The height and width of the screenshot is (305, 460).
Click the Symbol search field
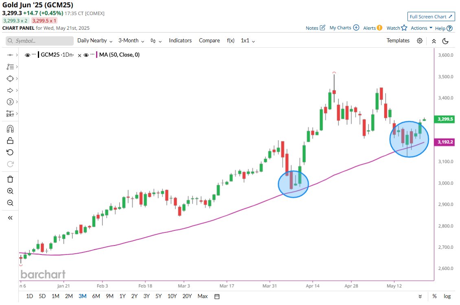click(39, 41)
